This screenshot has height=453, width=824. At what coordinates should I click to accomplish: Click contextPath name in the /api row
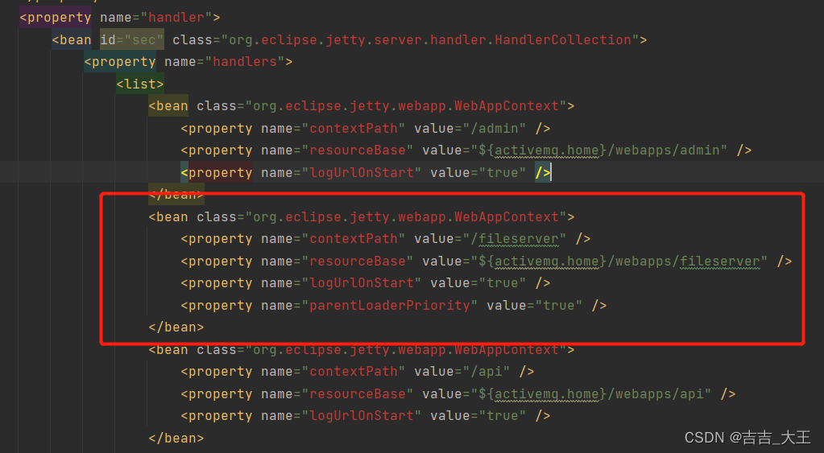[353, 372]
